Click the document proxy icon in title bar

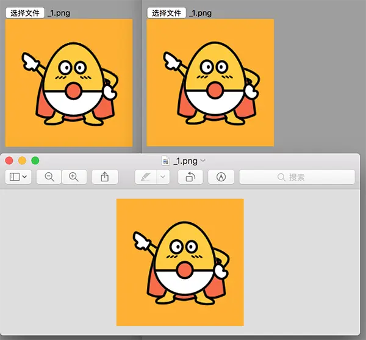166,161
